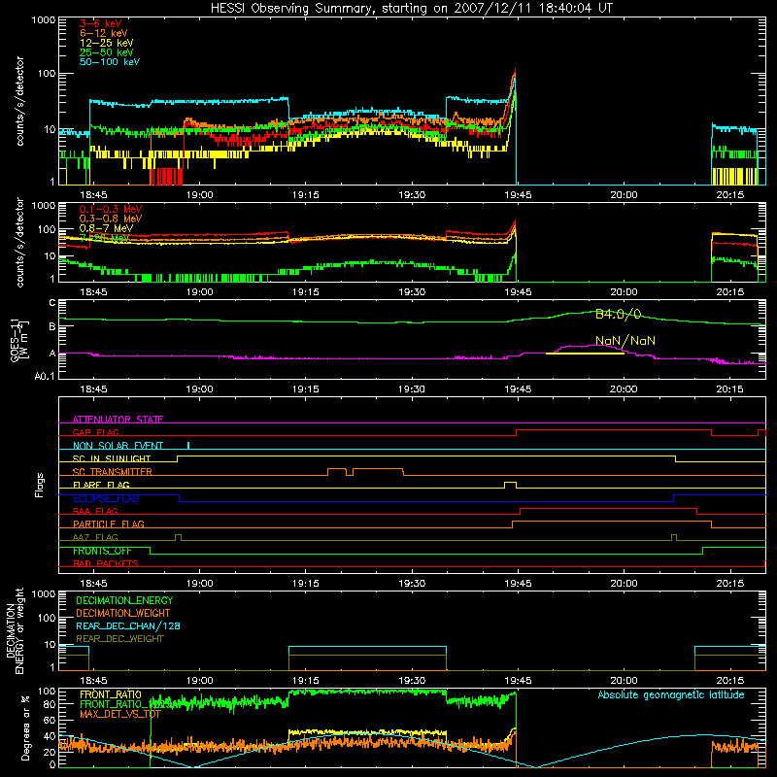Viewport: 777px width, 777px height.
Task: Click the 0.3-0.8 MeV legend entry
Action: tap(111, 219)
